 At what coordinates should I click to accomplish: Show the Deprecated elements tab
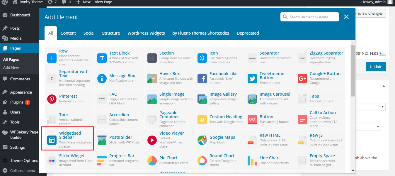(248, 33)
